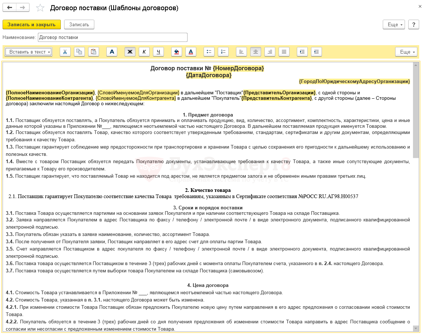
Task: Expand the formatting toolbar 'Еще' menu
Action: click(x=406, y=52)
